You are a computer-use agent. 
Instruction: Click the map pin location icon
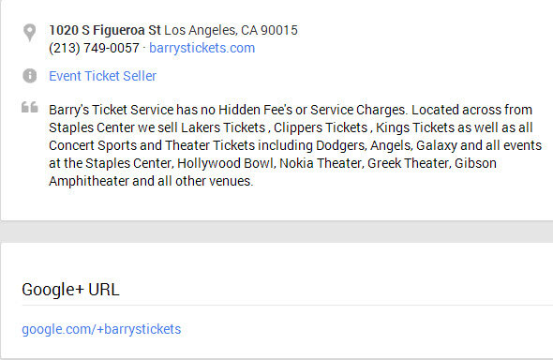(x=30, y=33)
